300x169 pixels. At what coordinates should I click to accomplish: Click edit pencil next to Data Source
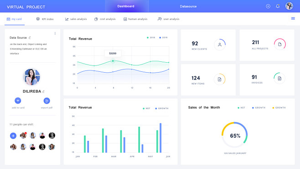(30, 38)
